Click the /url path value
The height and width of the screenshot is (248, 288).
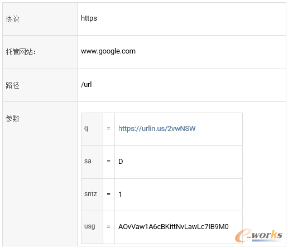87,85
